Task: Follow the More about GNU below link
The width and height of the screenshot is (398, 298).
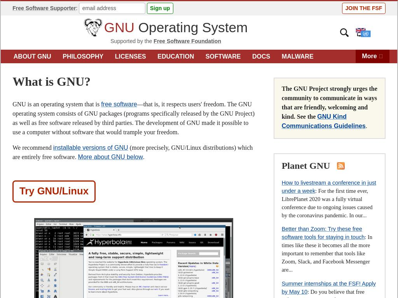Action: [110, 157]
